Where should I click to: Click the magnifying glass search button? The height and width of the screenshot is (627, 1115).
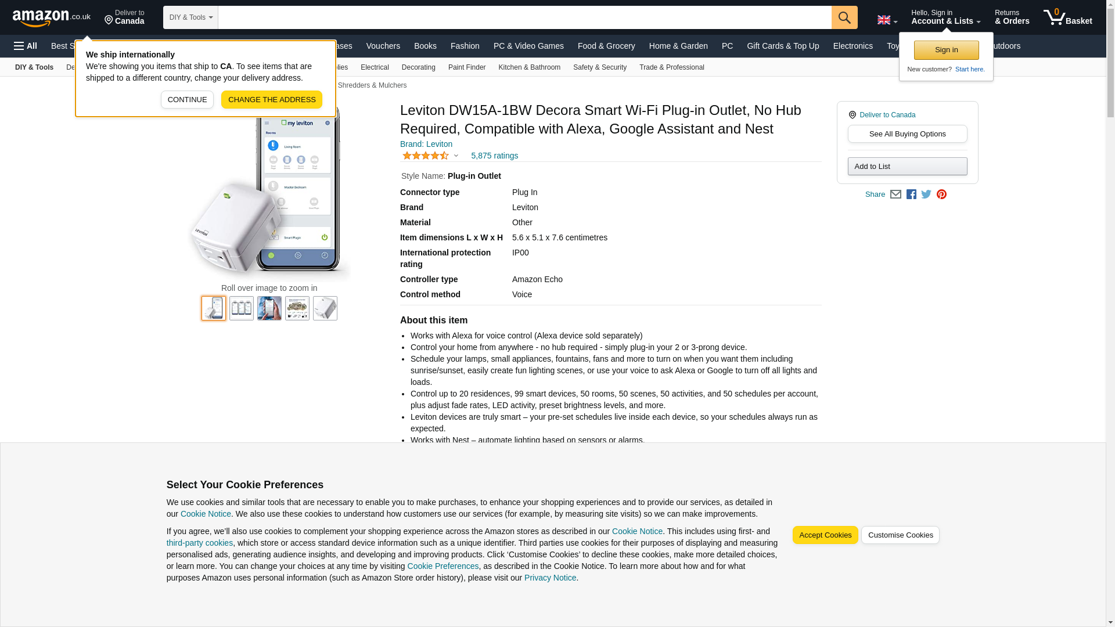[844, 17]
